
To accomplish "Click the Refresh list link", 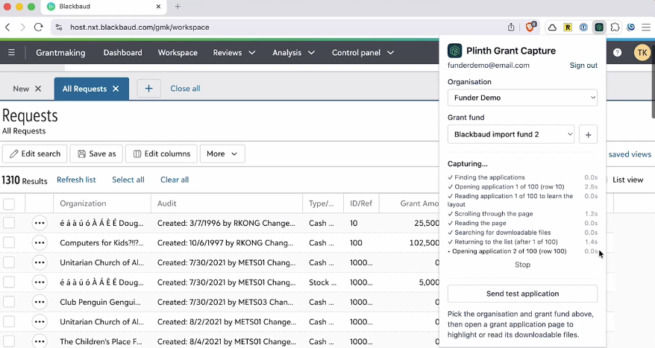I will 76,180.
